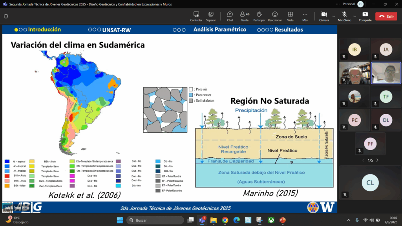The width and height of the screenshot is (402, 226).
Task: Open the Reaccionar emoji reactions
Action: click(275, 16)
